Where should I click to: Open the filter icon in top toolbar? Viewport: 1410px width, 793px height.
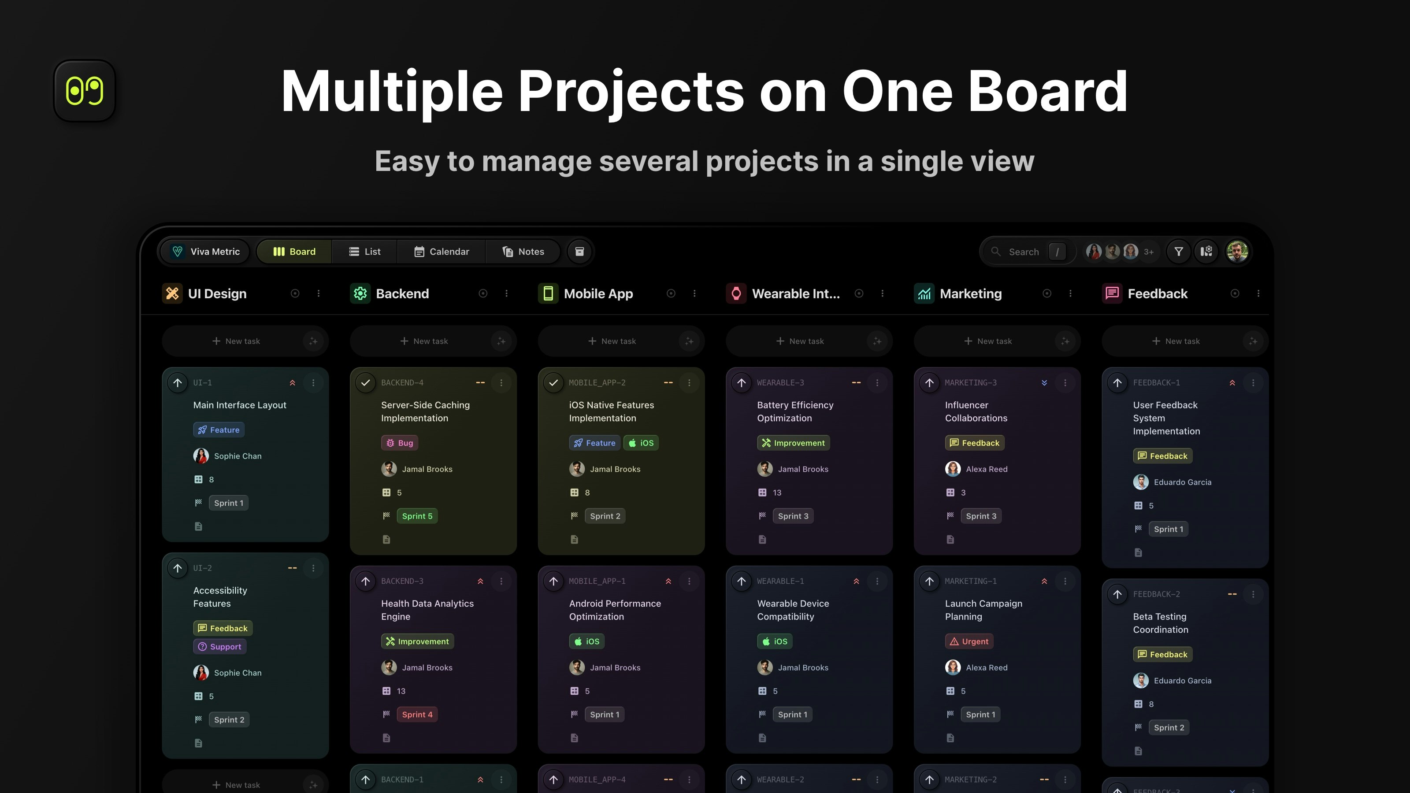pos(1179,252)
